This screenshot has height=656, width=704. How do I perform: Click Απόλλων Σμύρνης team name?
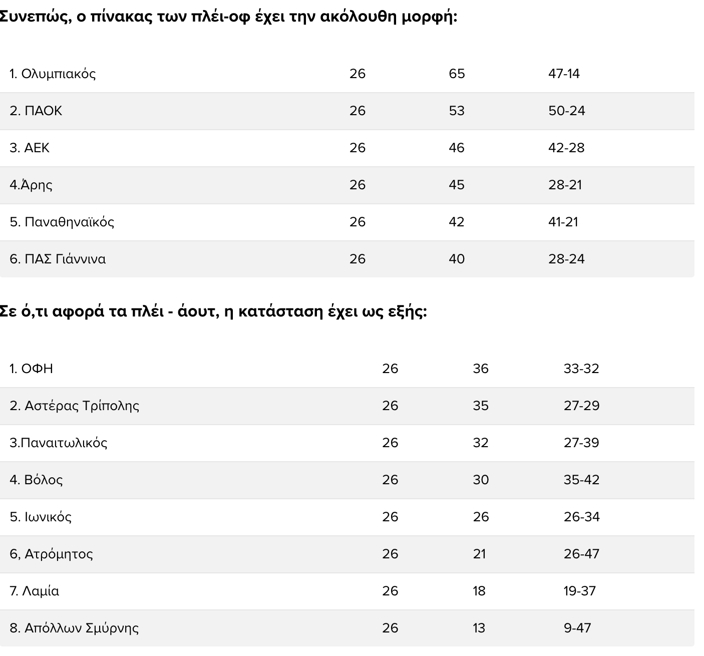74,628
